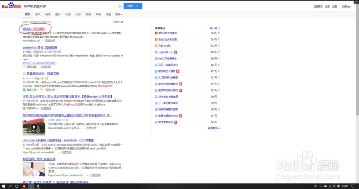359x189 pixels.
Task: Switch to the 图片 tab
Action: tap(58, 14)
